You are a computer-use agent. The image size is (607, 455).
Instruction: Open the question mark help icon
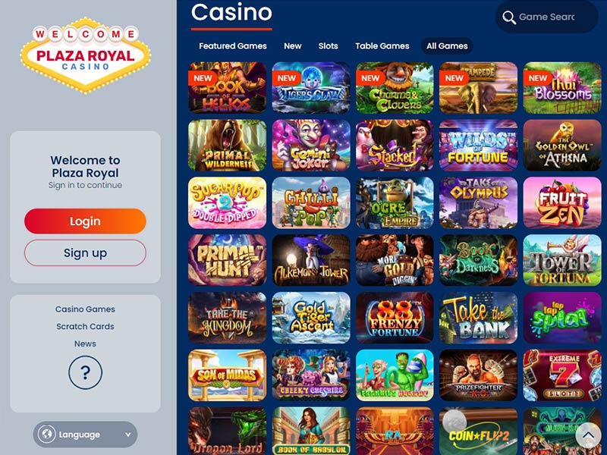click(85, 372)
